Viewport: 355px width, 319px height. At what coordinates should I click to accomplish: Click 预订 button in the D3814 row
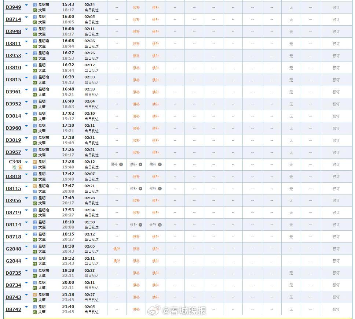336,116
